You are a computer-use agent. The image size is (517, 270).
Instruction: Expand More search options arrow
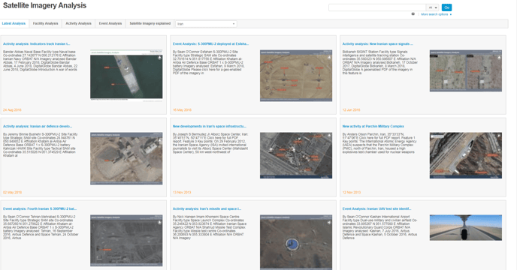pos(451,14)
